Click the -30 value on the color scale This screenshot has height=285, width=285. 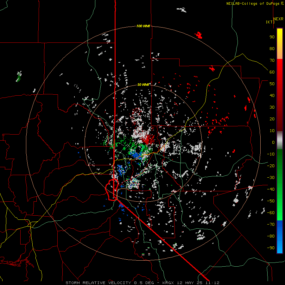[271, 178]
